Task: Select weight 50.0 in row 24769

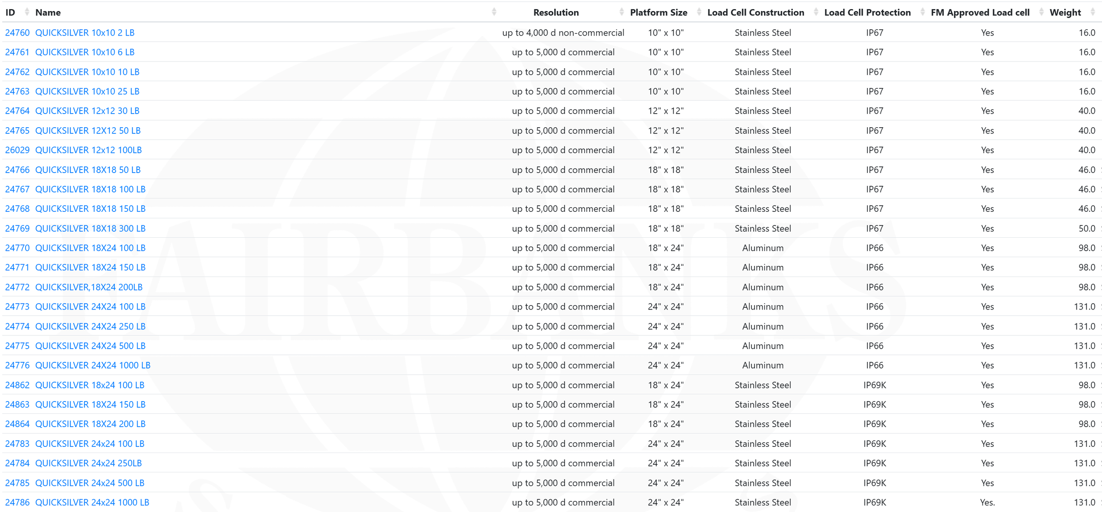Action: [1087, 228]
